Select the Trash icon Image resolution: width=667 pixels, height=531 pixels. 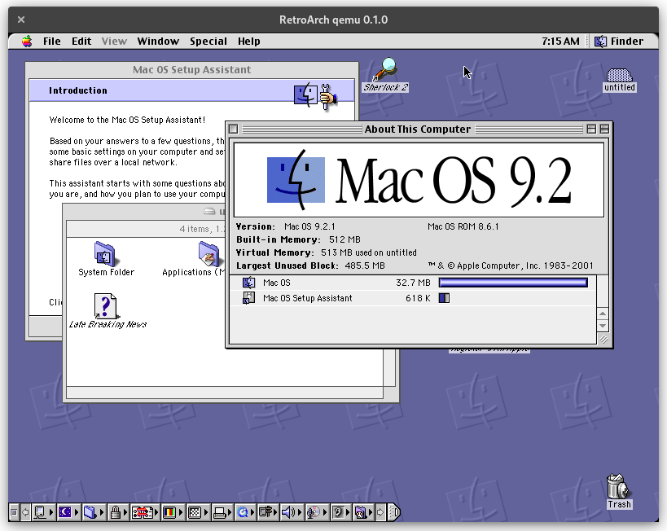(x=619, y=491)
